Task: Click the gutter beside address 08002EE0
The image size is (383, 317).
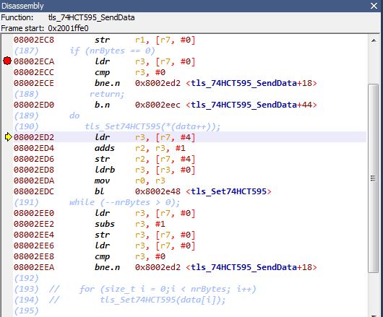Action: [7, 213]
